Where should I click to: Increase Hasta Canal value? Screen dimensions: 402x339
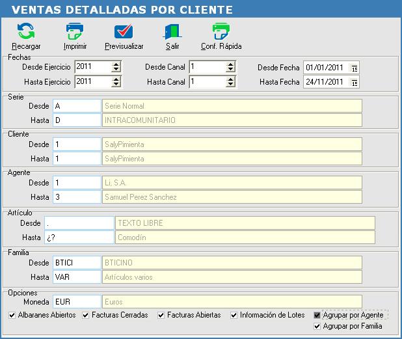pos(231,79)
